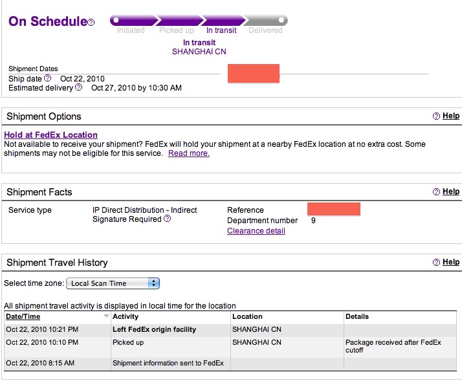The width and height of the screenshot is (462, 381).
Task: Click the On Schedule status heading
Action: [x=48, y=21]
